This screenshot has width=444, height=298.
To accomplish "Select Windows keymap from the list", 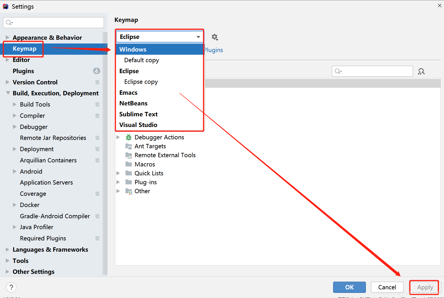I will pyautogui.click(x=160, y=49).
